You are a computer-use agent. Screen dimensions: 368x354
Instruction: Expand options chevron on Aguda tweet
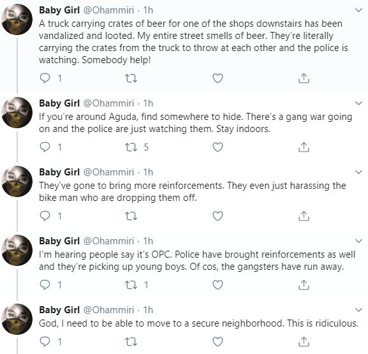tap(358, 103)
